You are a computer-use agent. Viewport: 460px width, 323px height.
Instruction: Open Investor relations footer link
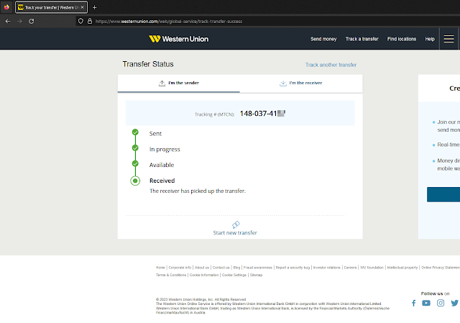pos(327,268)
